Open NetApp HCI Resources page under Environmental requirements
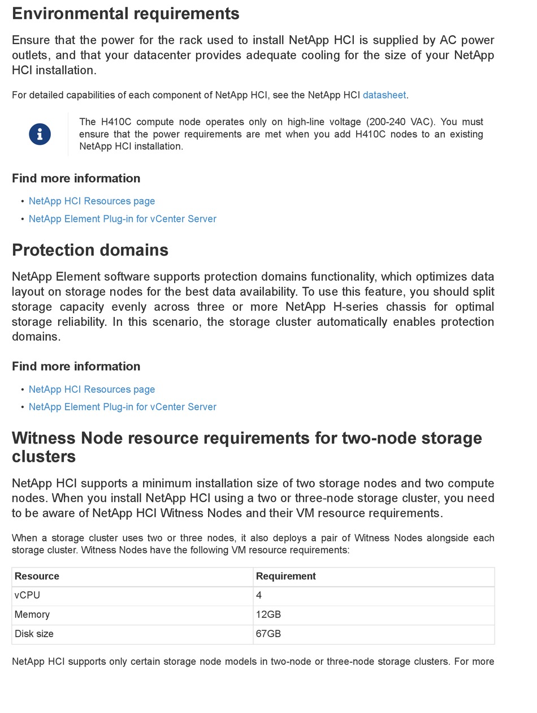Screen dimensions: 537x713 [92, 201]
